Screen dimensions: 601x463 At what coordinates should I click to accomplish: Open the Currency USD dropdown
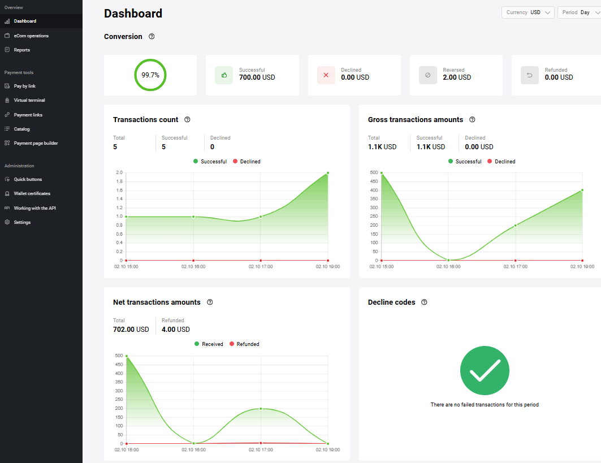click(528, 12)
